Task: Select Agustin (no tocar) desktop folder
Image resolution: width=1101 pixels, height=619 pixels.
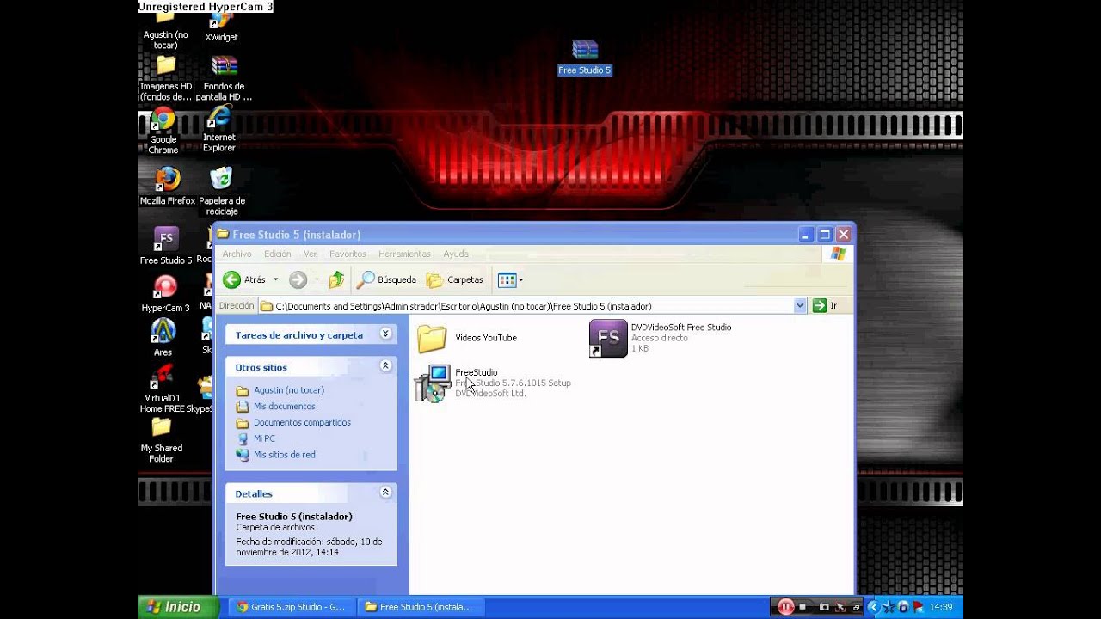Action: coord(165,31)
